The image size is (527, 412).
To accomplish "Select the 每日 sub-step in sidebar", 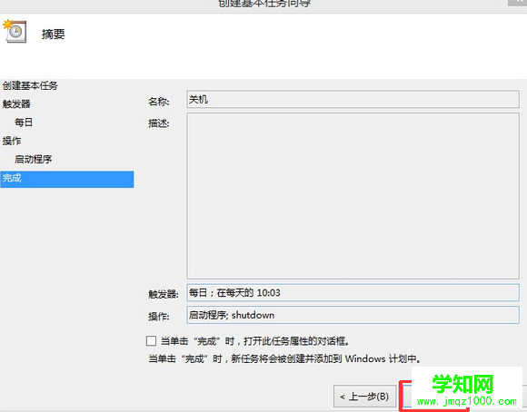I will coord(24,123).
